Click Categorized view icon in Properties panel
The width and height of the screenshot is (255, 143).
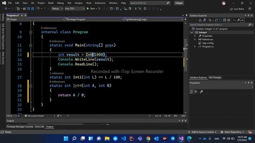coord(192,92)
